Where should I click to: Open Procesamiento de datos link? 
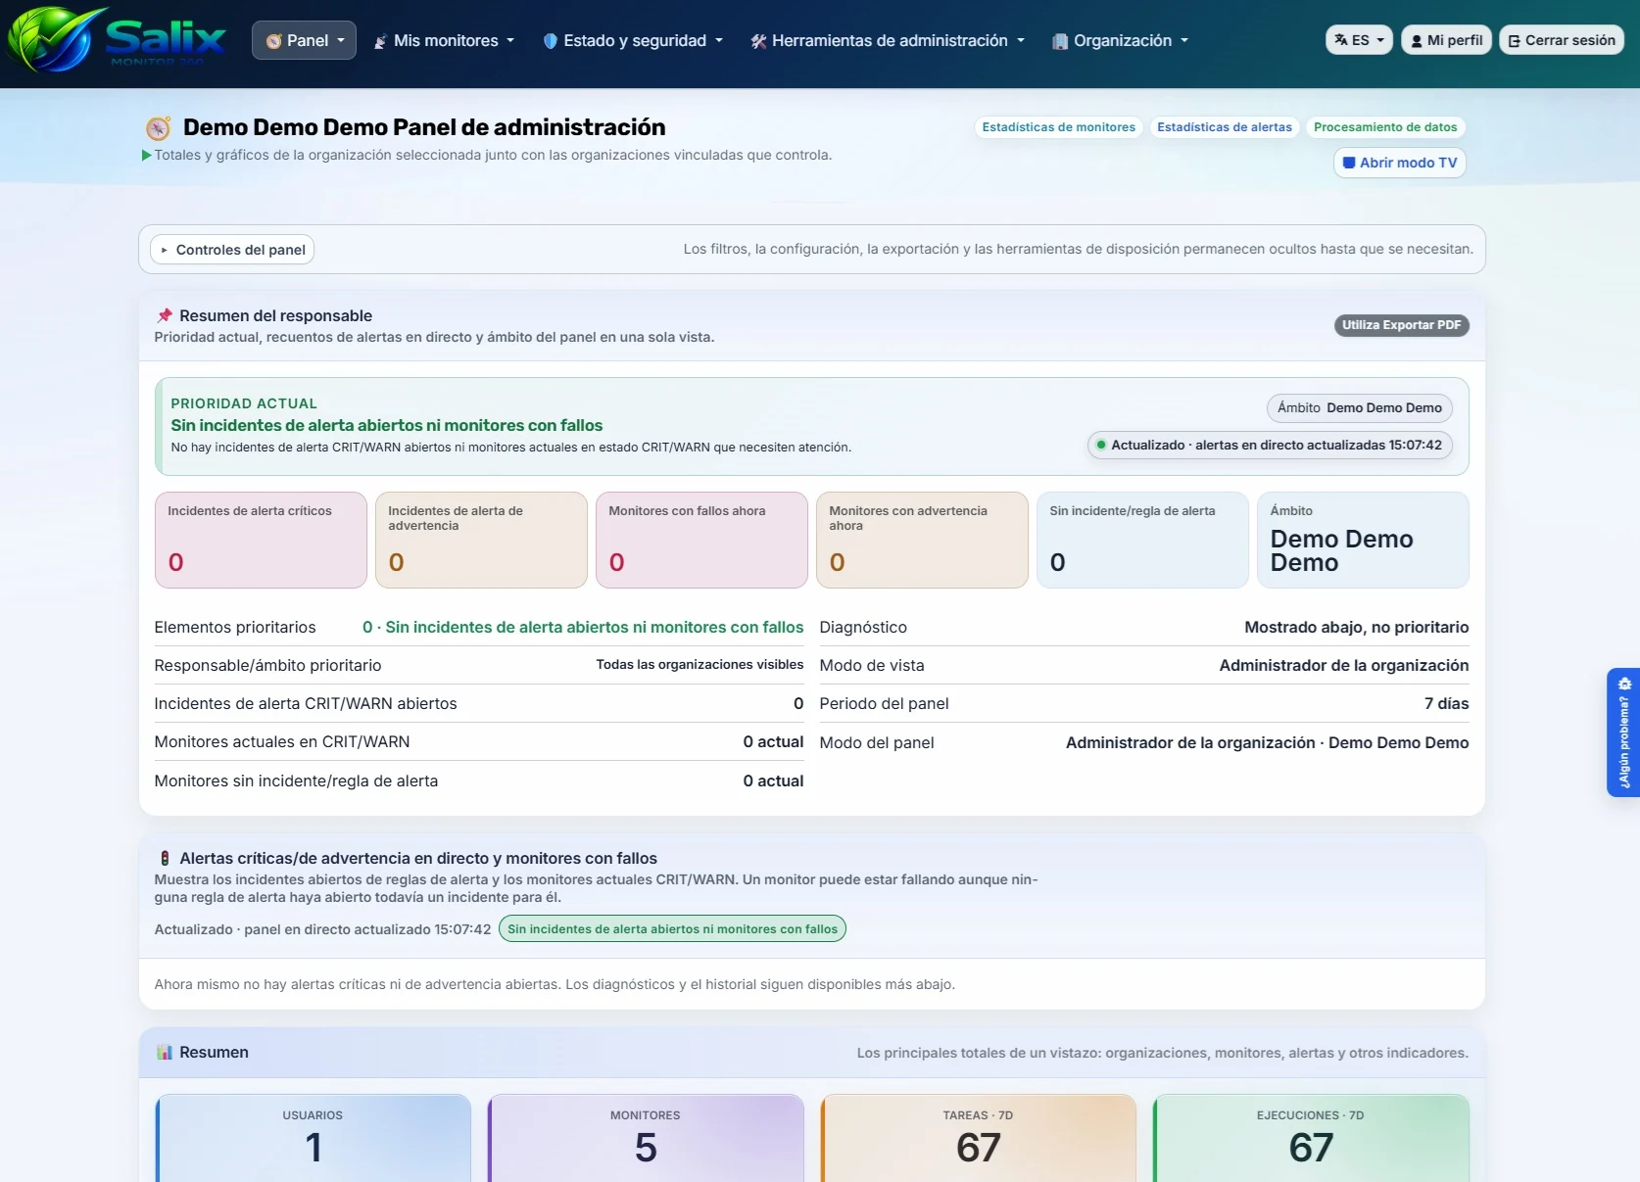(x=1385, y=127)
